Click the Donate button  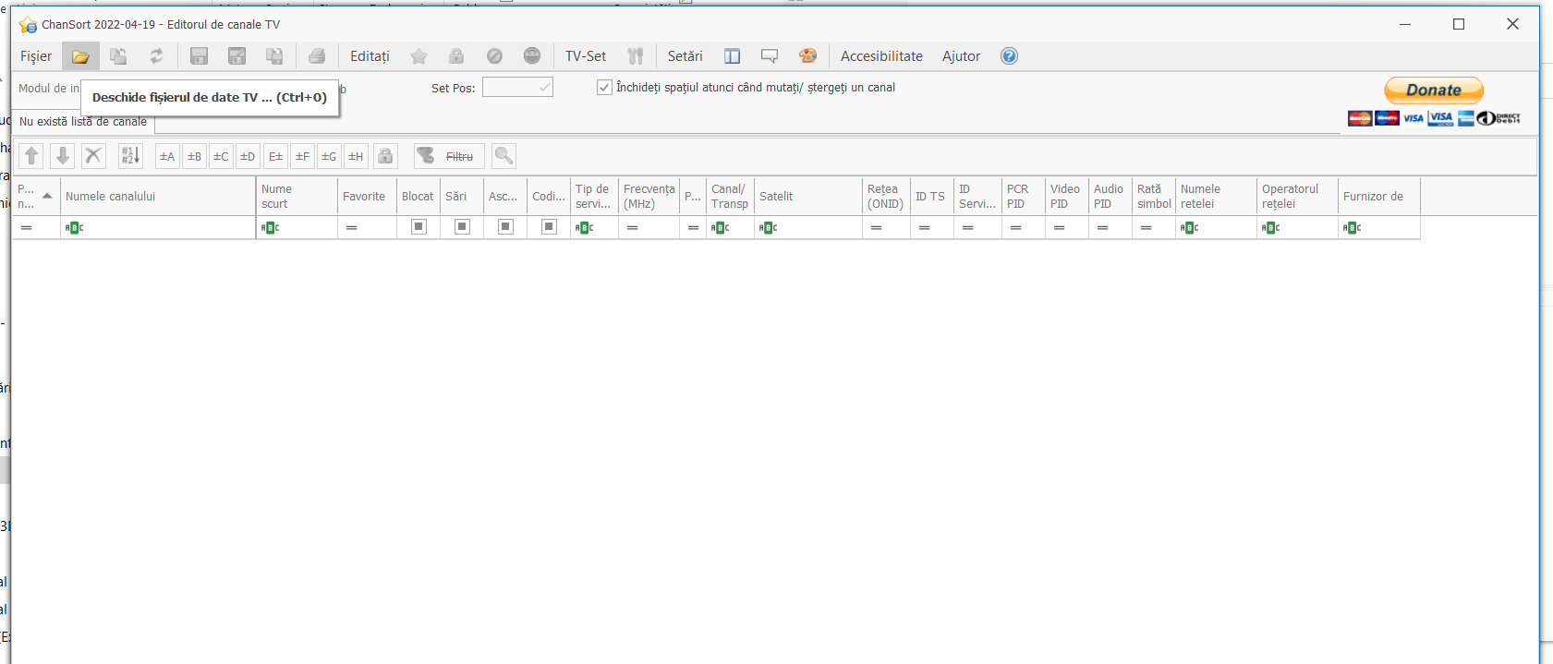point(1434,90)
